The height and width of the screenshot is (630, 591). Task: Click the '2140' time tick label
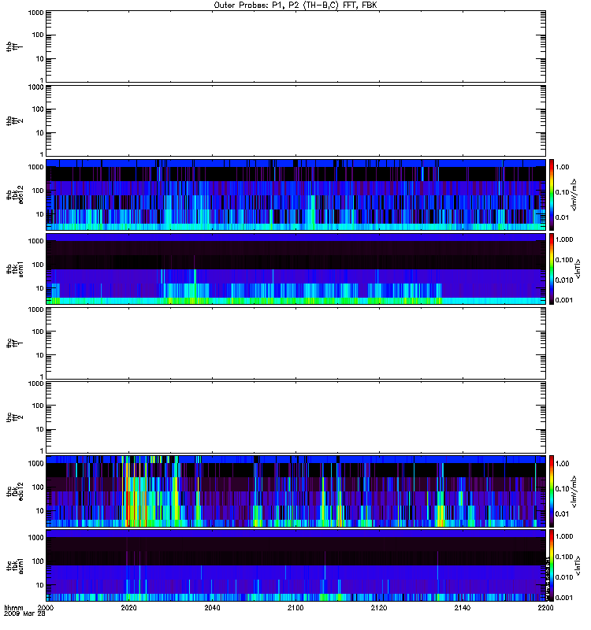(463, 607)
